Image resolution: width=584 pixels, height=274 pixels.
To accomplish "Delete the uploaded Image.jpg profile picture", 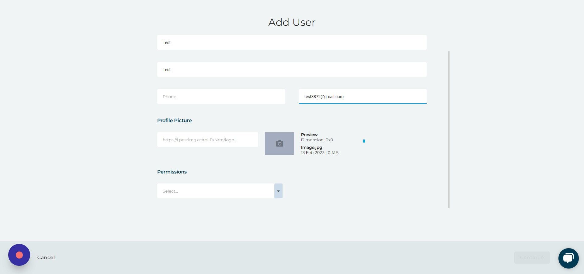I will coord(364,141).
